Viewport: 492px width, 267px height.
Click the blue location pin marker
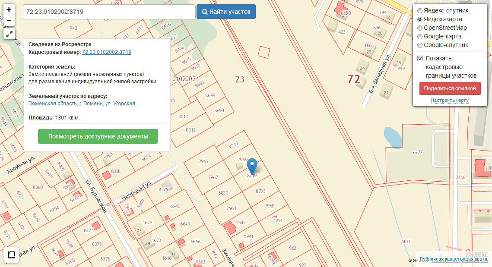252,166
